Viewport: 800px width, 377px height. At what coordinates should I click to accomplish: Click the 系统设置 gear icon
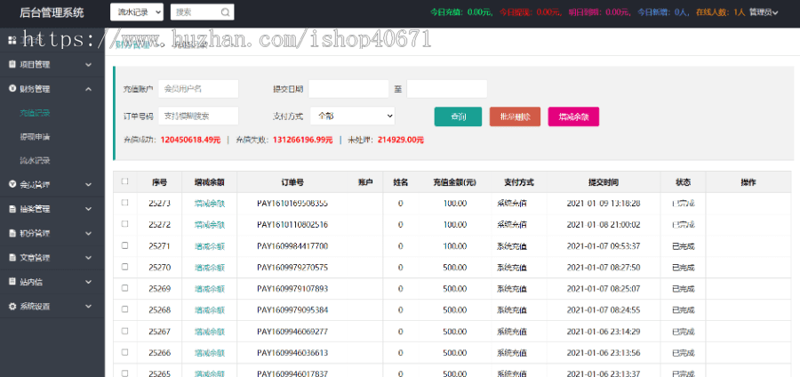click(x=12, y=306)
